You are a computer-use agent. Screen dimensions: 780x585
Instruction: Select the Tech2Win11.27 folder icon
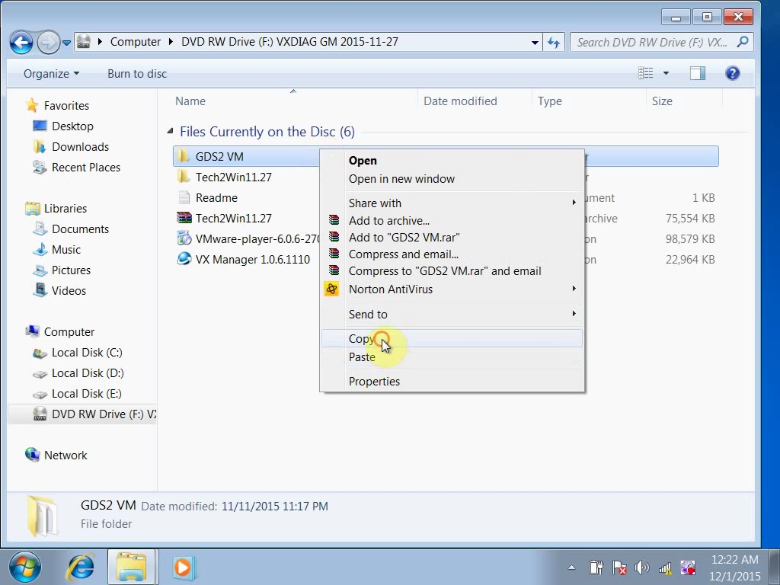click(184, 177)
